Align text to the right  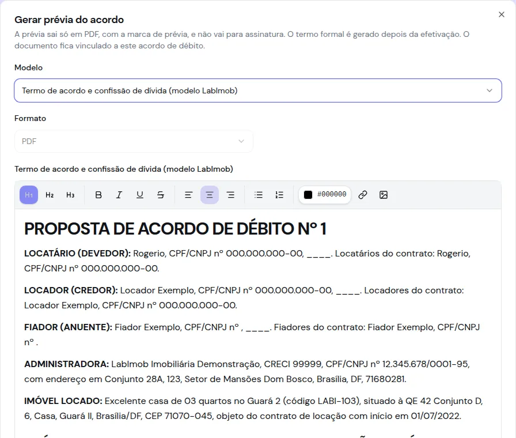tap(230, 195)
